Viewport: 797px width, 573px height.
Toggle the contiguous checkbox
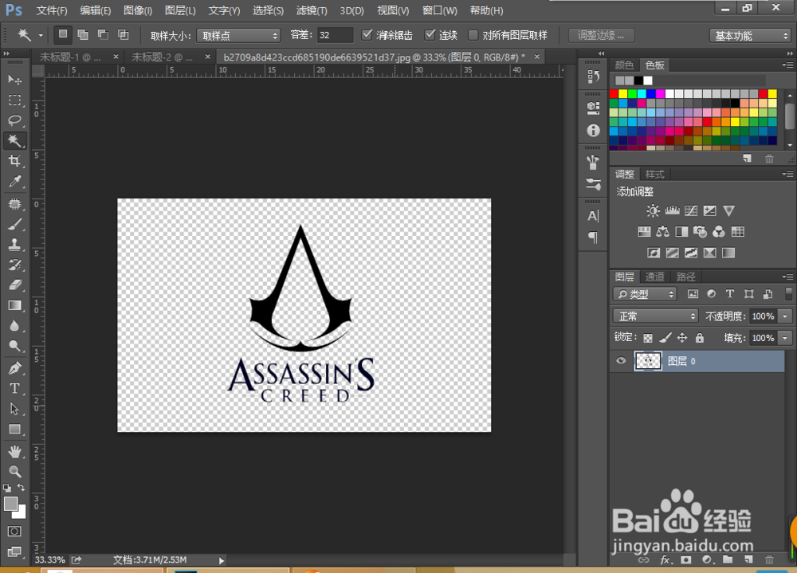pos(430,35)
